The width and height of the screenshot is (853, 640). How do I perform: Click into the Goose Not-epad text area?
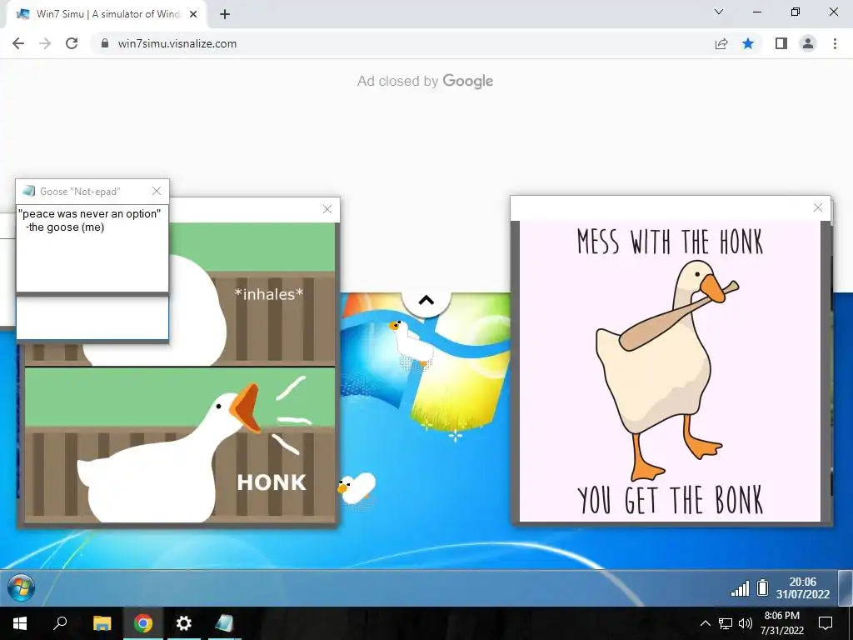click(92, 248)
